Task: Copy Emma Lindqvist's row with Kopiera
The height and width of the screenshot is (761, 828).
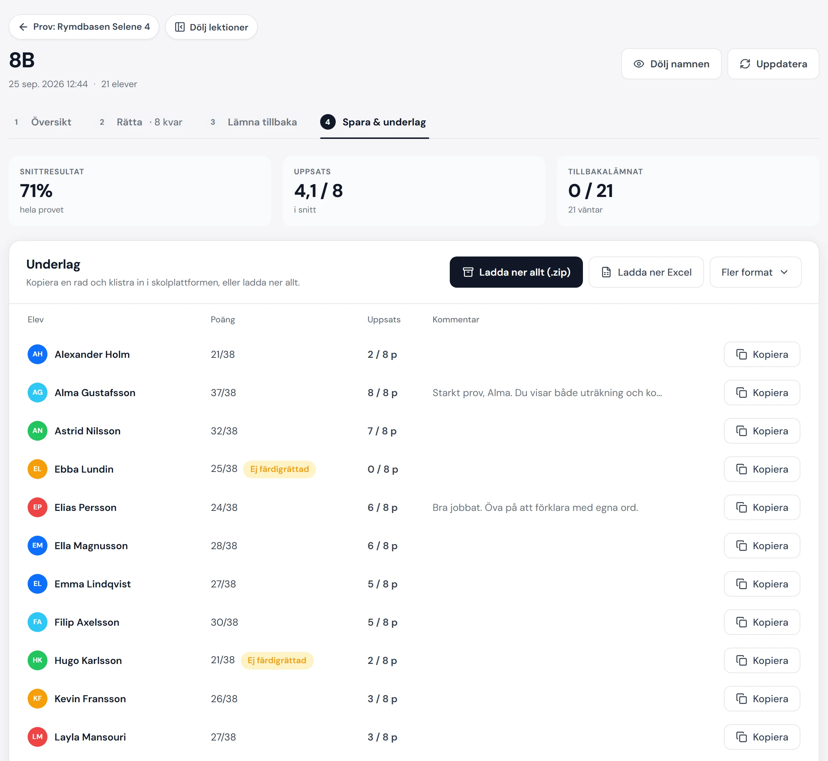Action: 762,584
